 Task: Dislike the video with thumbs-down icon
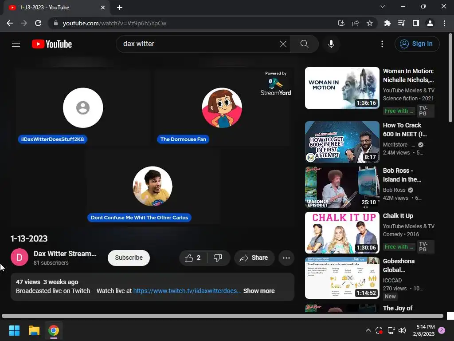point(218,258)
